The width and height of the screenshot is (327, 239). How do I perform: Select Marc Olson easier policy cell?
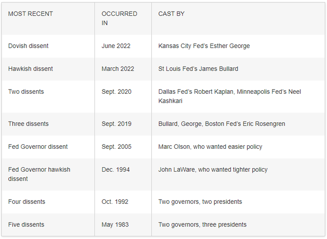pos(210,147)
